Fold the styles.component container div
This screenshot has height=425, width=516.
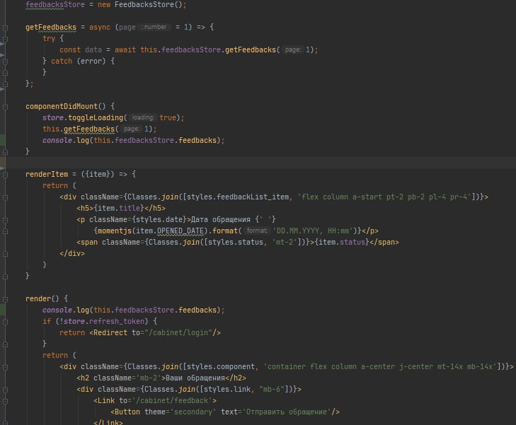click(5, 367)
